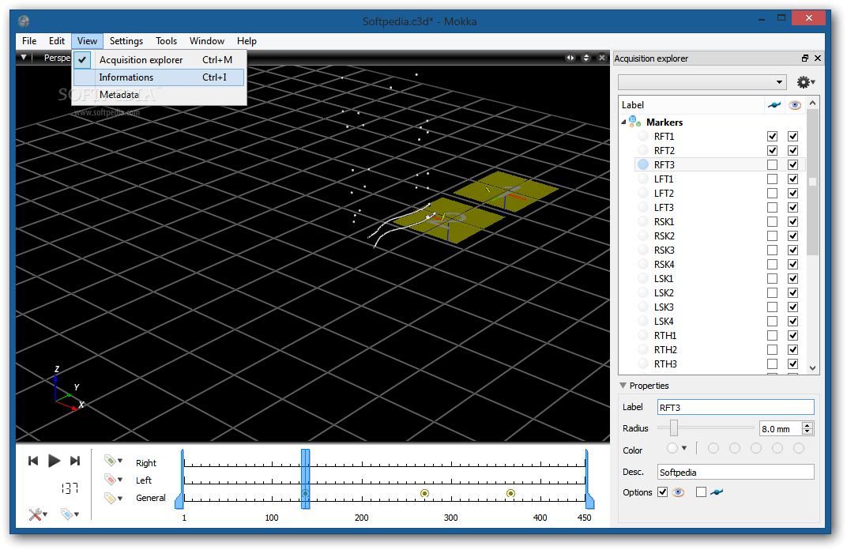The height and width of the screenshot is (550, 847).
Task: Open dropdown arrow beside General yellow tag
Action: (x=120, y=498)
